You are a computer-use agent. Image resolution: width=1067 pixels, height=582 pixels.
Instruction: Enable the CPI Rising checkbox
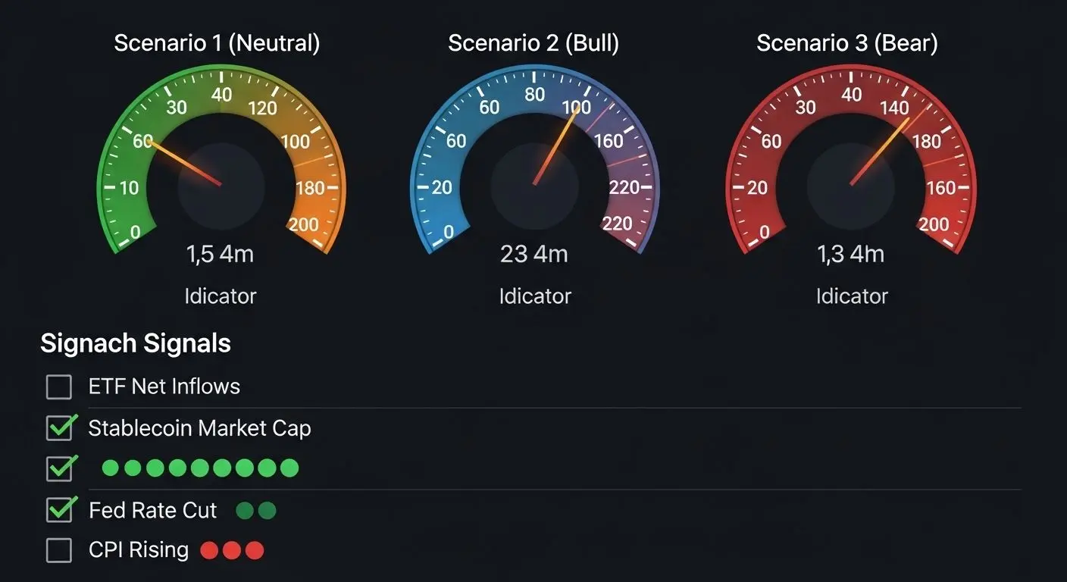click(x=59, y=550)
